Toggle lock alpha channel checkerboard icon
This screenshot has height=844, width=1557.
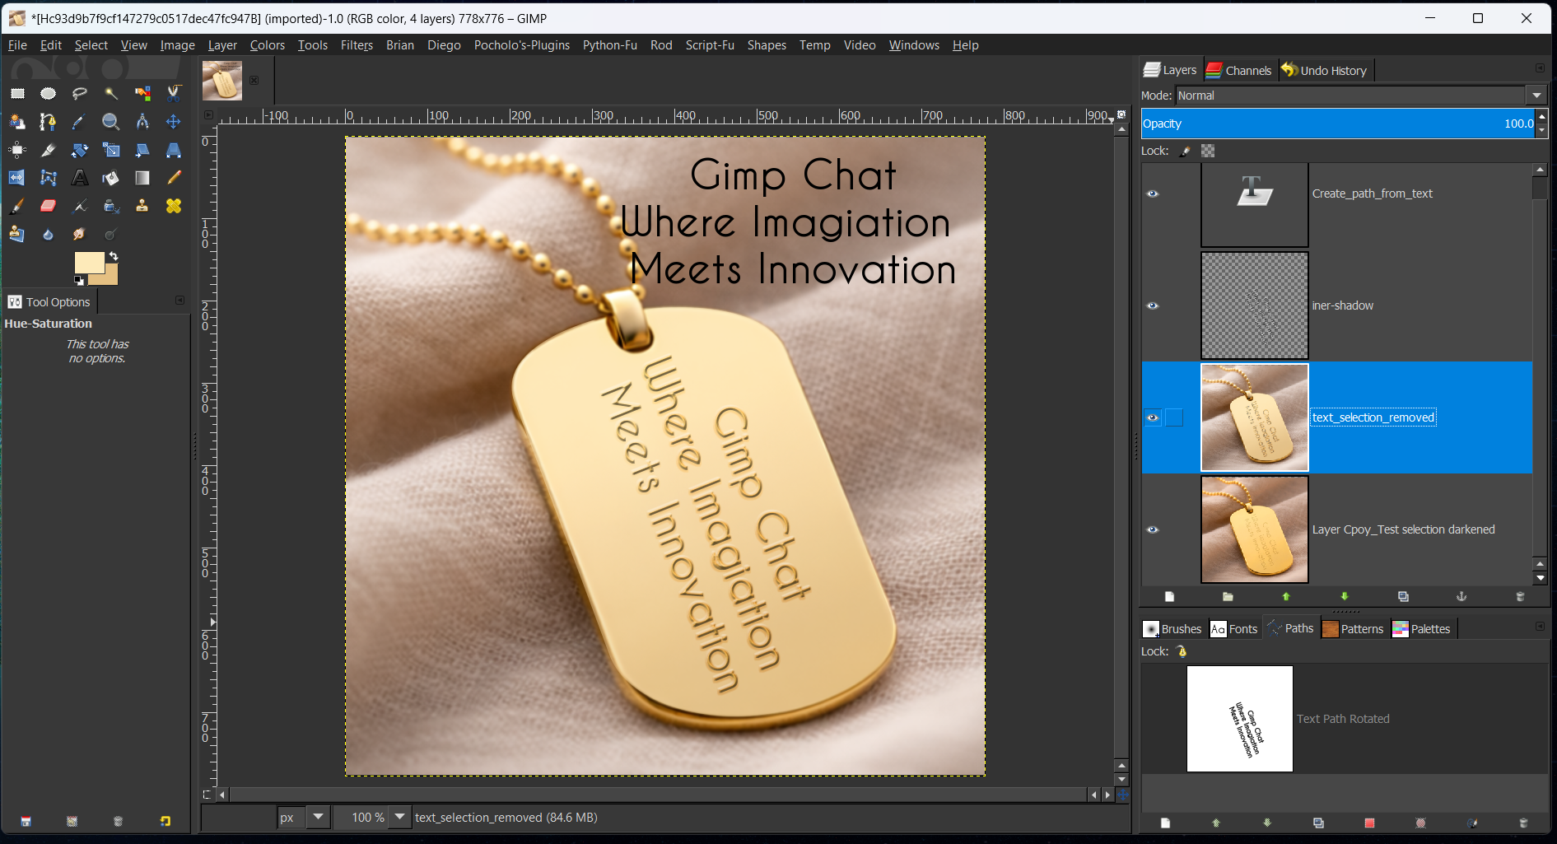pyautogui.click(x=1208, y=151)
